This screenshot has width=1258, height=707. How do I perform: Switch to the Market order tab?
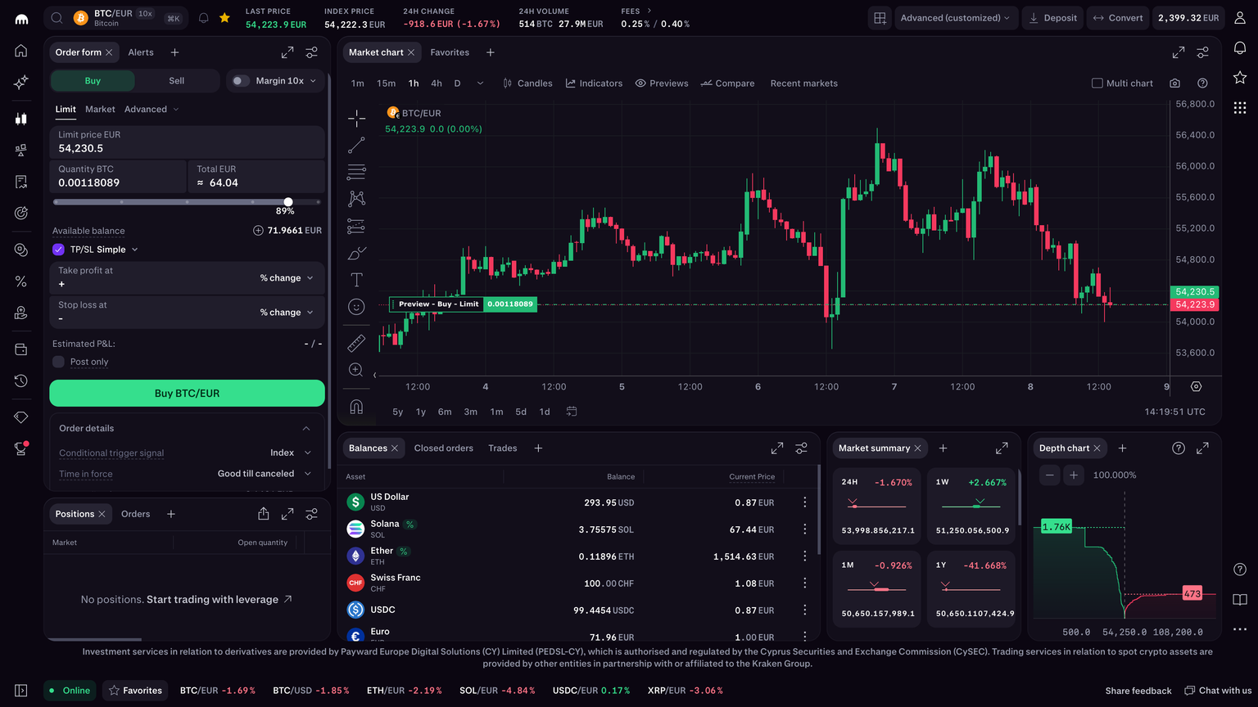click(x=100, y=110)
